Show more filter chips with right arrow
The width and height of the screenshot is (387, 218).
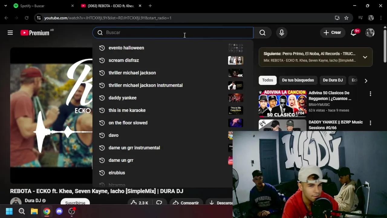point(366,81)
